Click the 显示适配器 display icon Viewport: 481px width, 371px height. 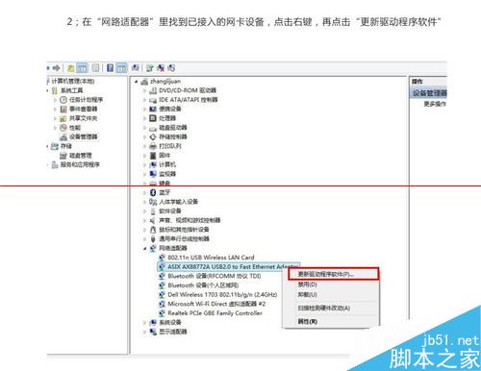(x=153, y=332)
